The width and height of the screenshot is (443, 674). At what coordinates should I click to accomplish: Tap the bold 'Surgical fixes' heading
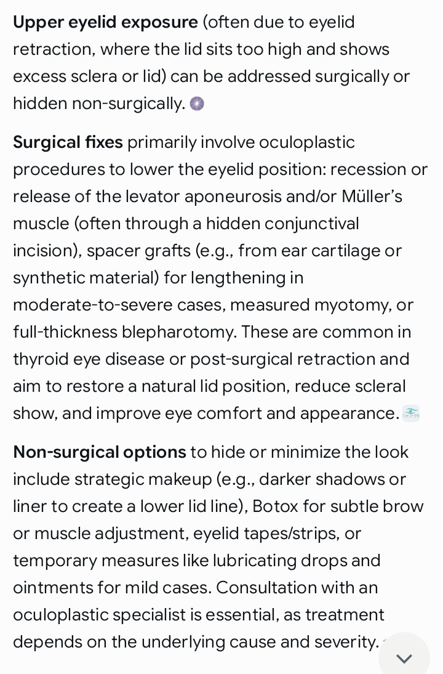tap(68, 142)
